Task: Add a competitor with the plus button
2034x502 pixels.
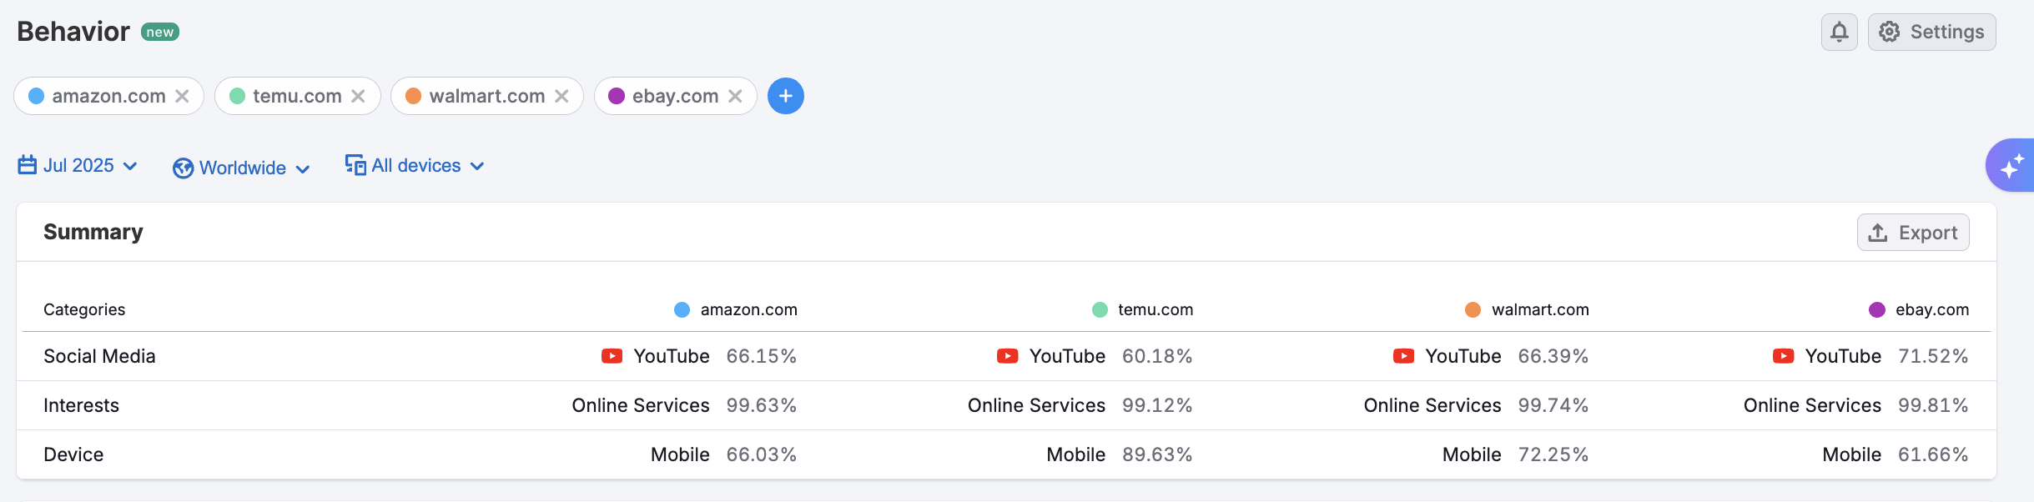Action: click(x=785, y=96)
